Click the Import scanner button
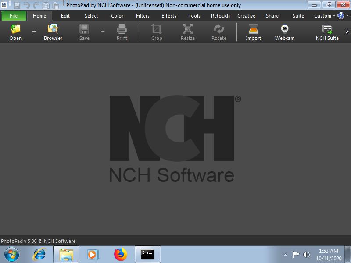The image size is (351, 263). click(x=254, y=32)
